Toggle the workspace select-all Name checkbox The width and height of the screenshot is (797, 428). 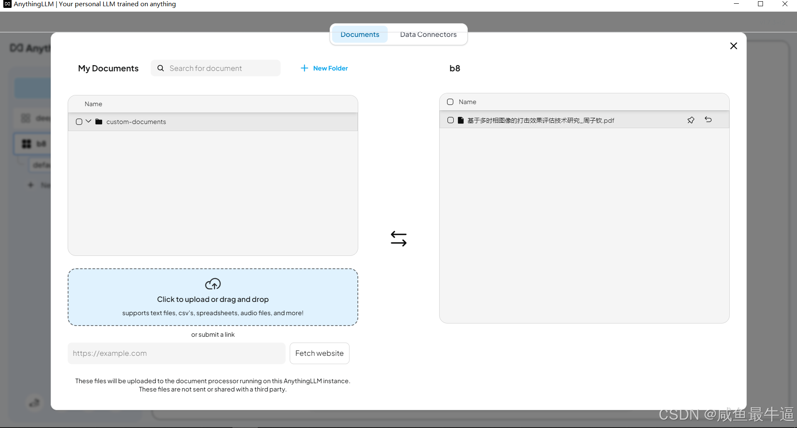tap(450, 102)
